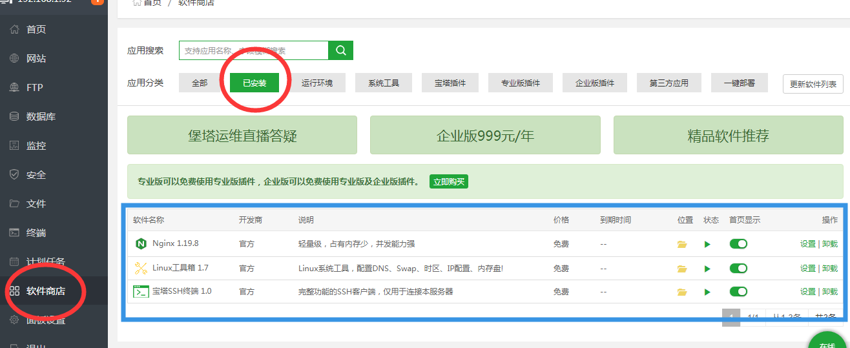Select the 企业版插件 category tab

(x=595, y=83)
